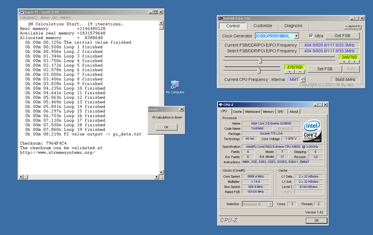Click OK in the Finish dialog
Viewport: 373px width, 235px height.
click(x=166, y=127)
